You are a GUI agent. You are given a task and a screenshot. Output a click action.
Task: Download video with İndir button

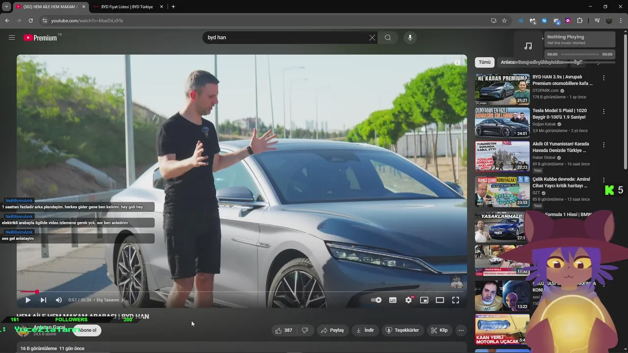365,330
